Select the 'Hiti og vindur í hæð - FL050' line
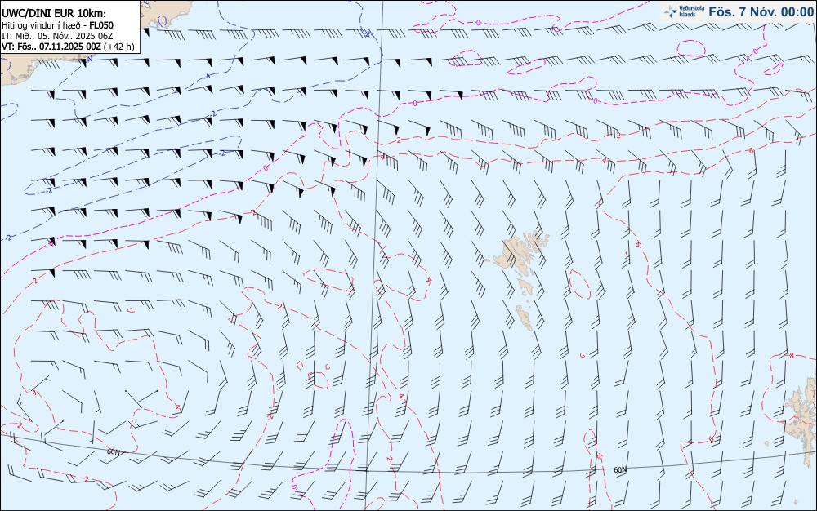817x511 pixels. coord(57,25)
